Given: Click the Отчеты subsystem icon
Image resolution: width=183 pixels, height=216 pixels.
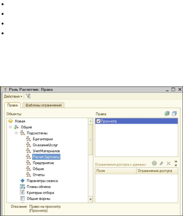Looking at the screenshot, I should click(28, 175).
